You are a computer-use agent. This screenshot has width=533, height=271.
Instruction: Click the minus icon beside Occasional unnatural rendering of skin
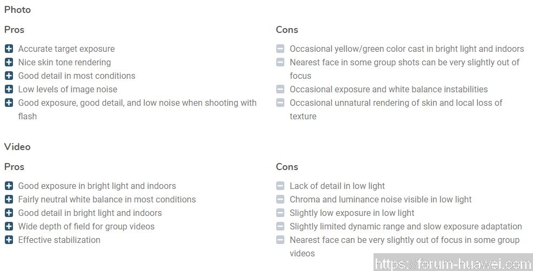280,103
